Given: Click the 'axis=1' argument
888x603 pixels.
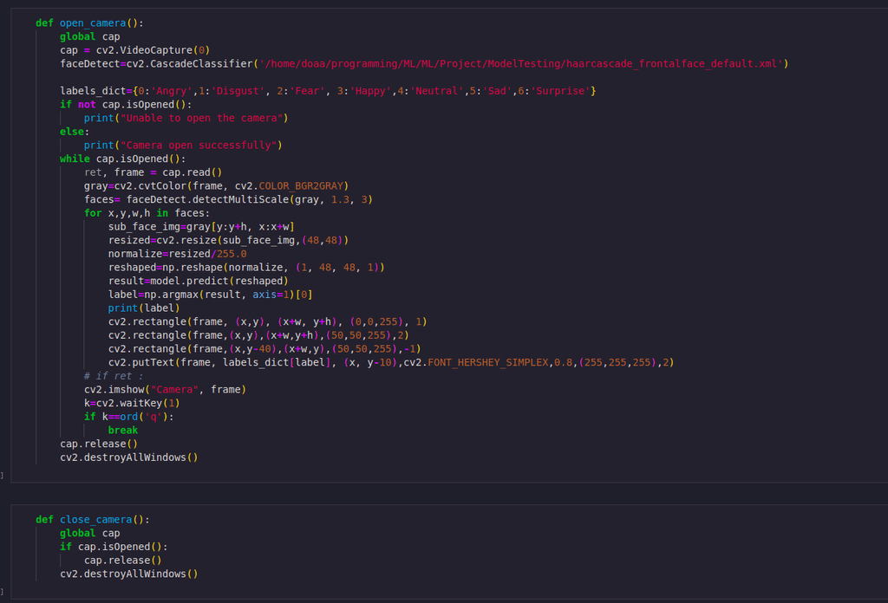Looking at the screenshot, I should coord(271,295).
